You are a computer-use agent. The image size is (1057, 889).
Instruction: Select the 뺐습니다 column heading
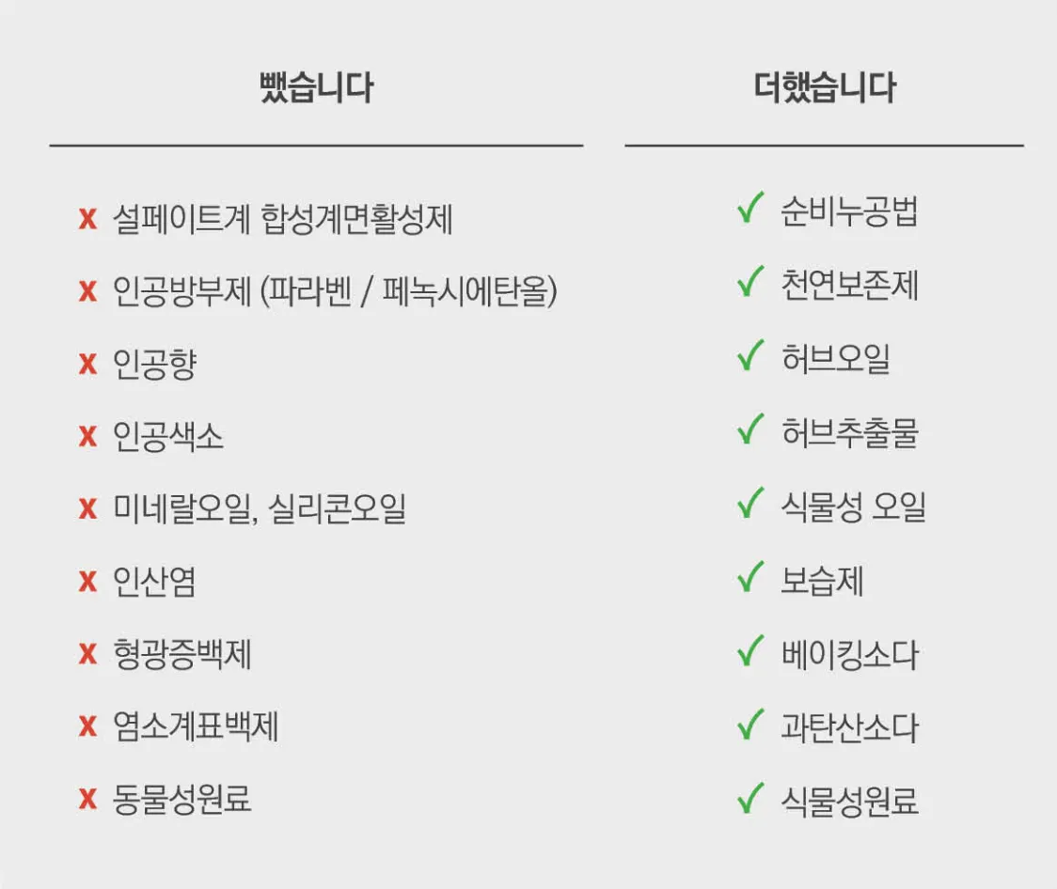(316, 87)
